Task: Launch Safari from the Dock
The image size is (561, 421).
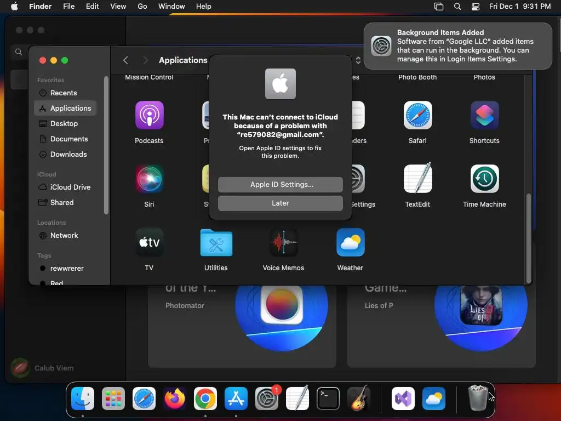Action: click(144, 399)
